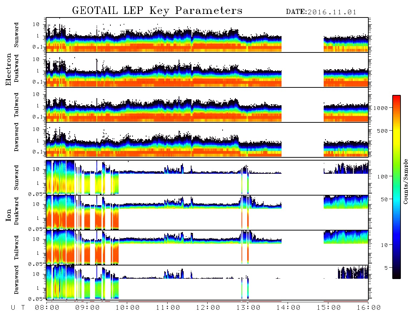Select the 08:00 time tick label
The width and height of the screenshot is (408, 314).
[47, 308]
